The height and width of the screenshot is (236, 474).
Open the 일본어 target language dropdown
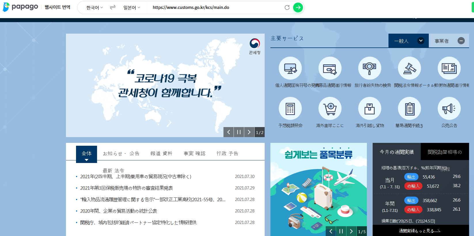(x=132, y=7)
